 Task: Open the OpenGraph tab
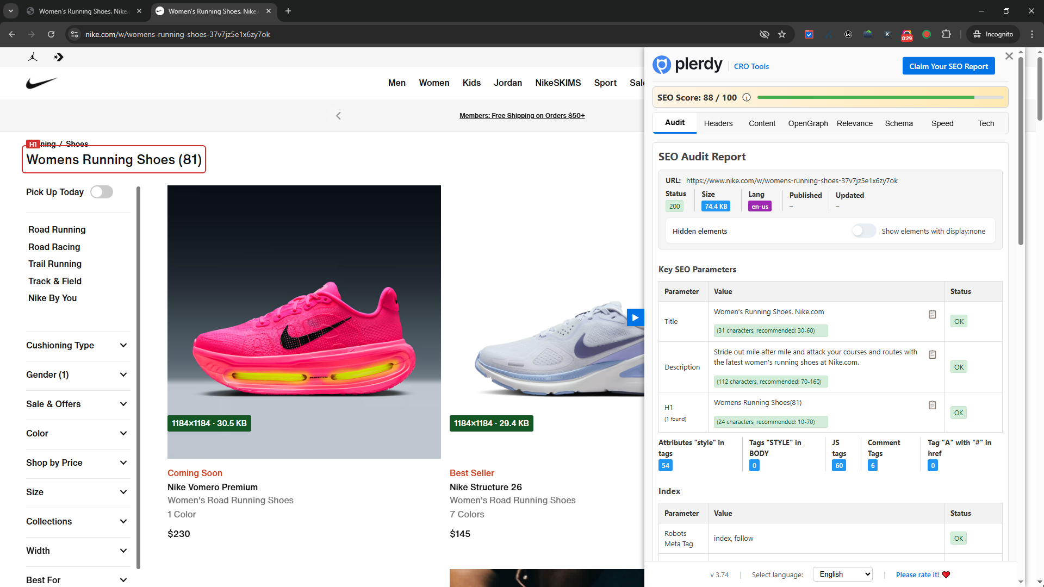(807, 123)
